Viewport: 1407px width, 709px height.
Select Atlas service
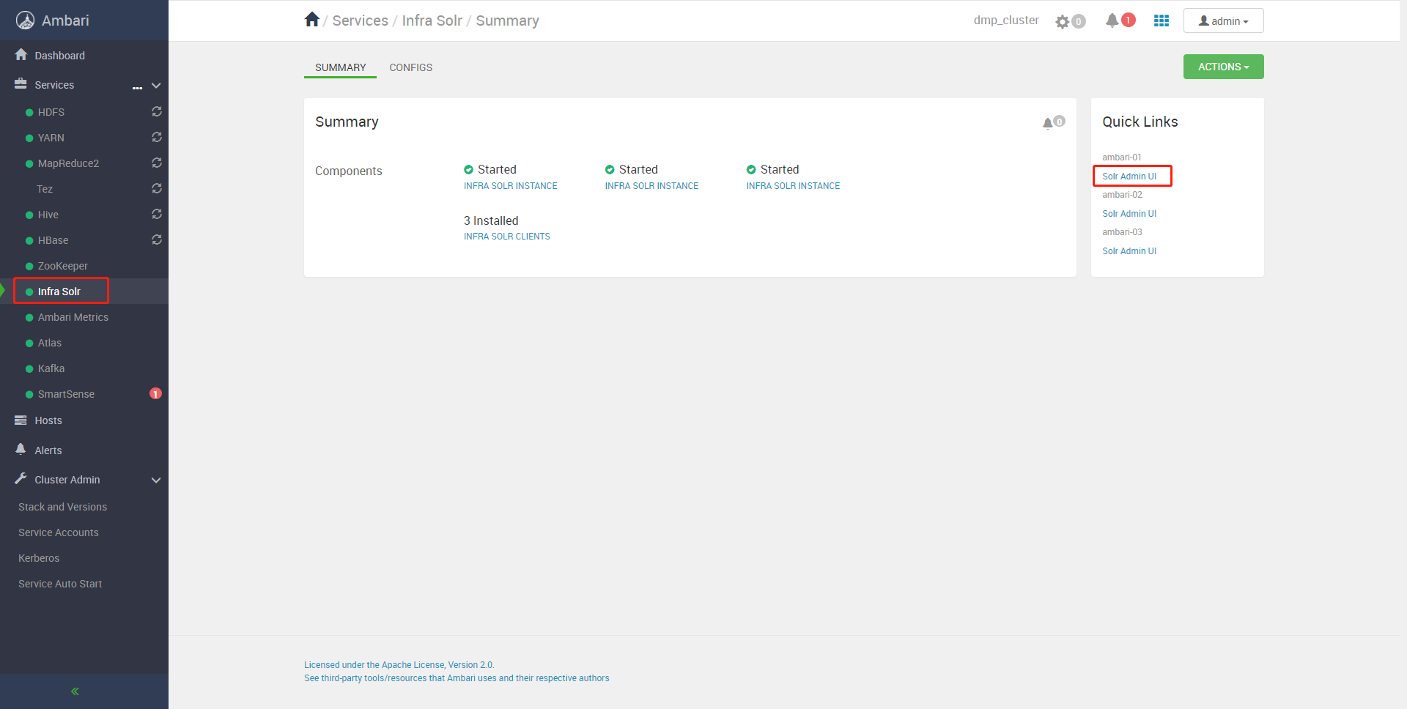point(50,343)
